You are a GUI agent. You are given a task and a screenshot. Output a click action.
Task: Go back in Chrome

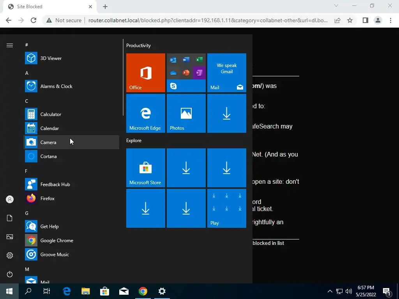click(x=9, y=20)
